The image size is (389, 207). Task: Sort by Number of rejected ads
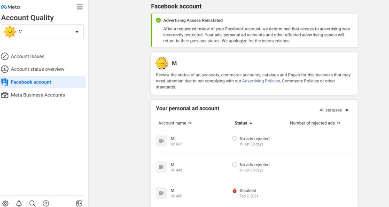[315, 123]
